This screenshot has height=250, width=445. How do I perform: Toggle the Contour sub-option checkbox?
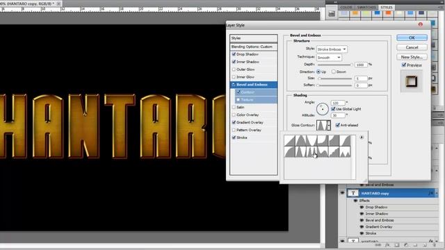(238, 92)
